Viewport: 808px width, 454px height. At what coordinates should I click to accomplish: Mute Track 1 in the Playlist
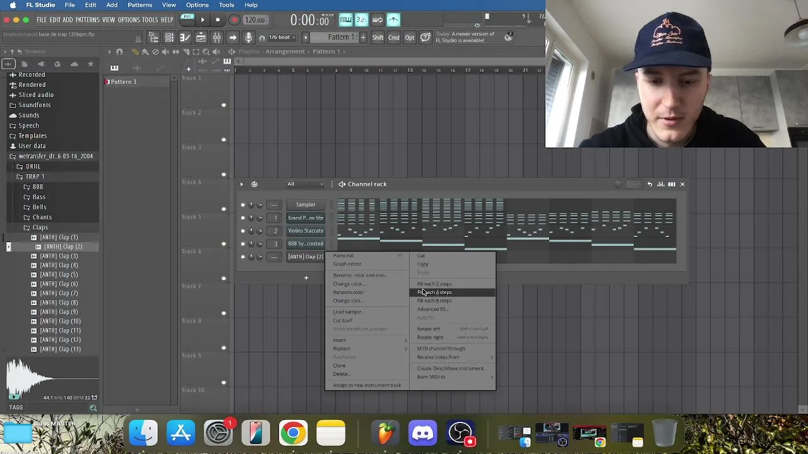223,105
